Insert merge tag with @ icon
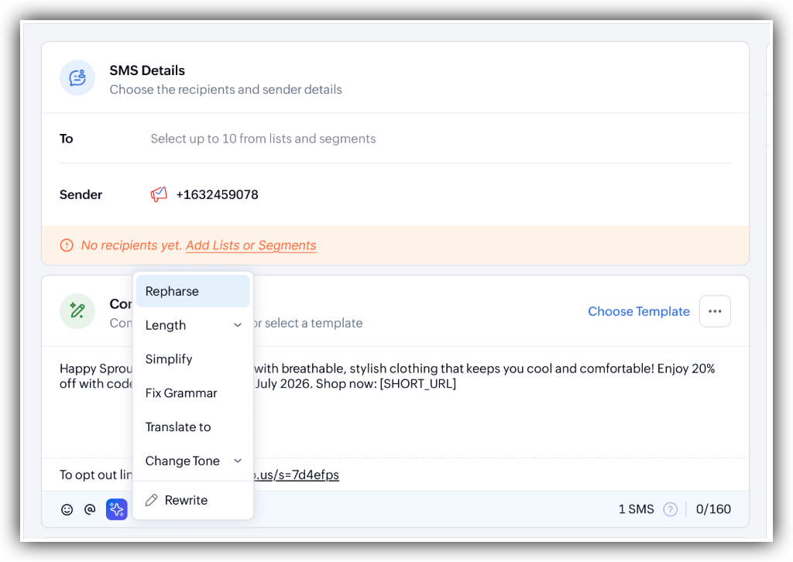The height and width of the screenshot is (562, 793). [90, 509]
